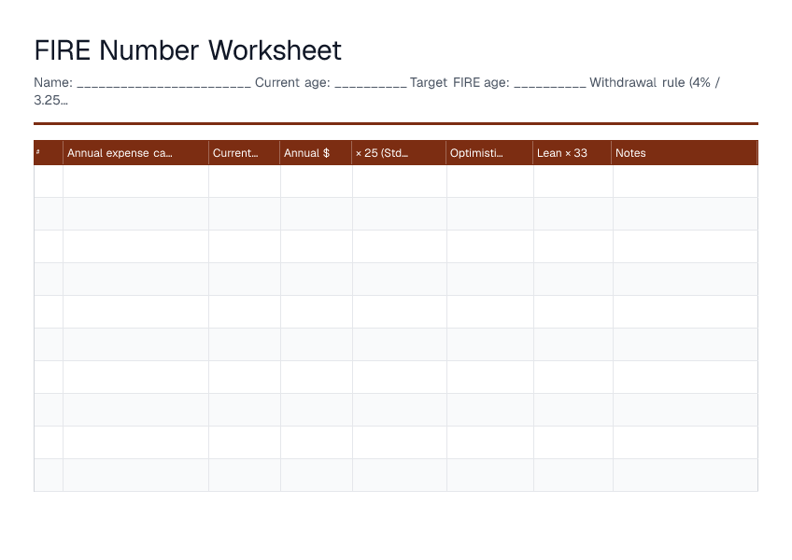Select the 'Annual $' column header

tap(317, 152)
